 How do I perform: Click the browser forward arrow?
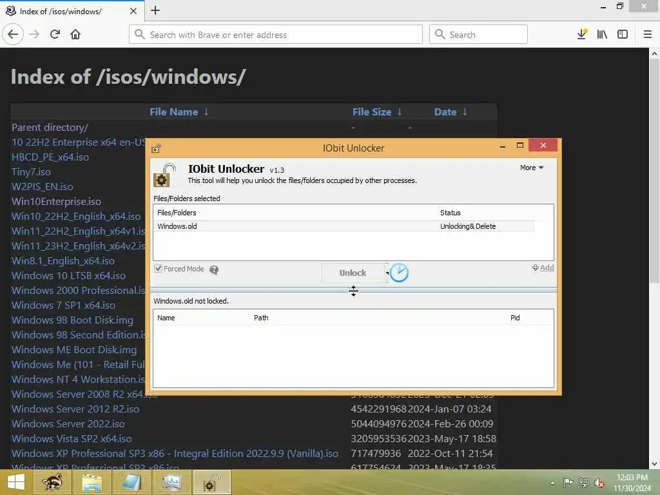35,35
